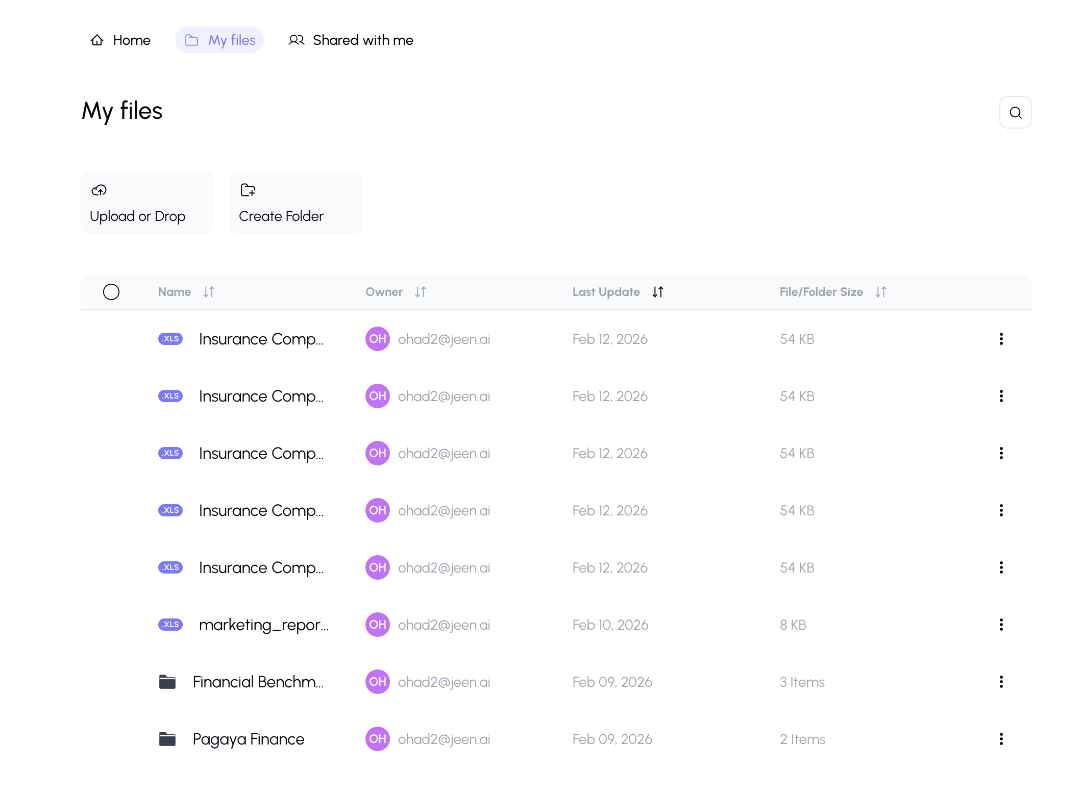Click the Create Folder button
The image size is (1081, 794).
(296, 203)
